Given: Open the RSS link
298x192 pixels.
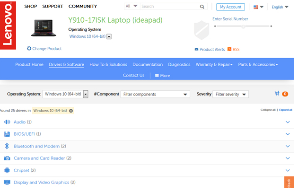Looking at the screenshot, I should tap(236, 50).
